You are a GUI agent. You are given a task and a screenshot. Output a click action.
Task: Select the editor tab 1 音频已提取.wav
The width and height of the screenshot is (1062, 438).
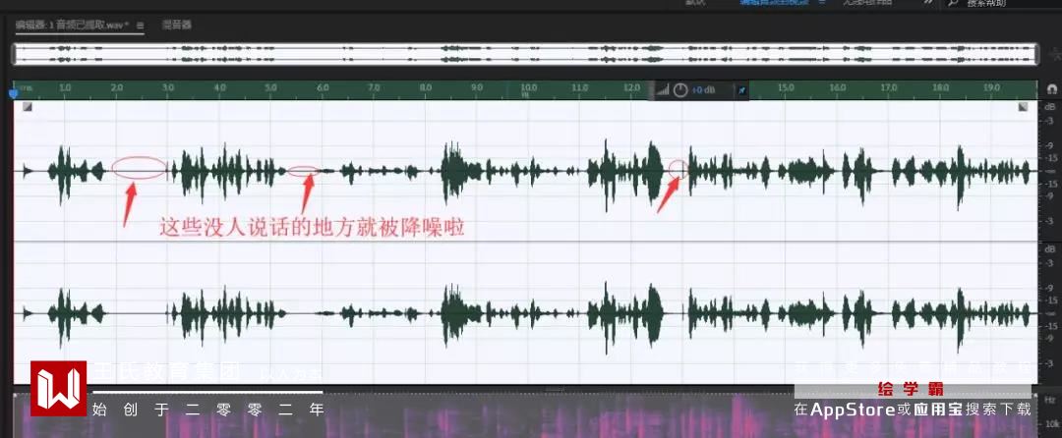73,25
